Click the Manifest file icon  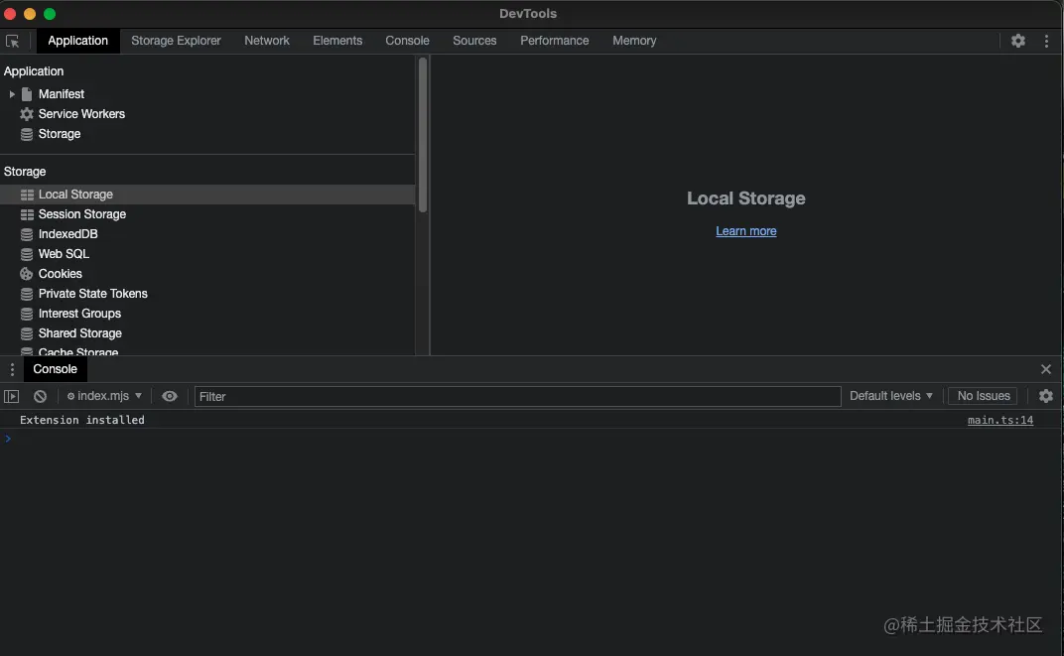tap(27, 94)
